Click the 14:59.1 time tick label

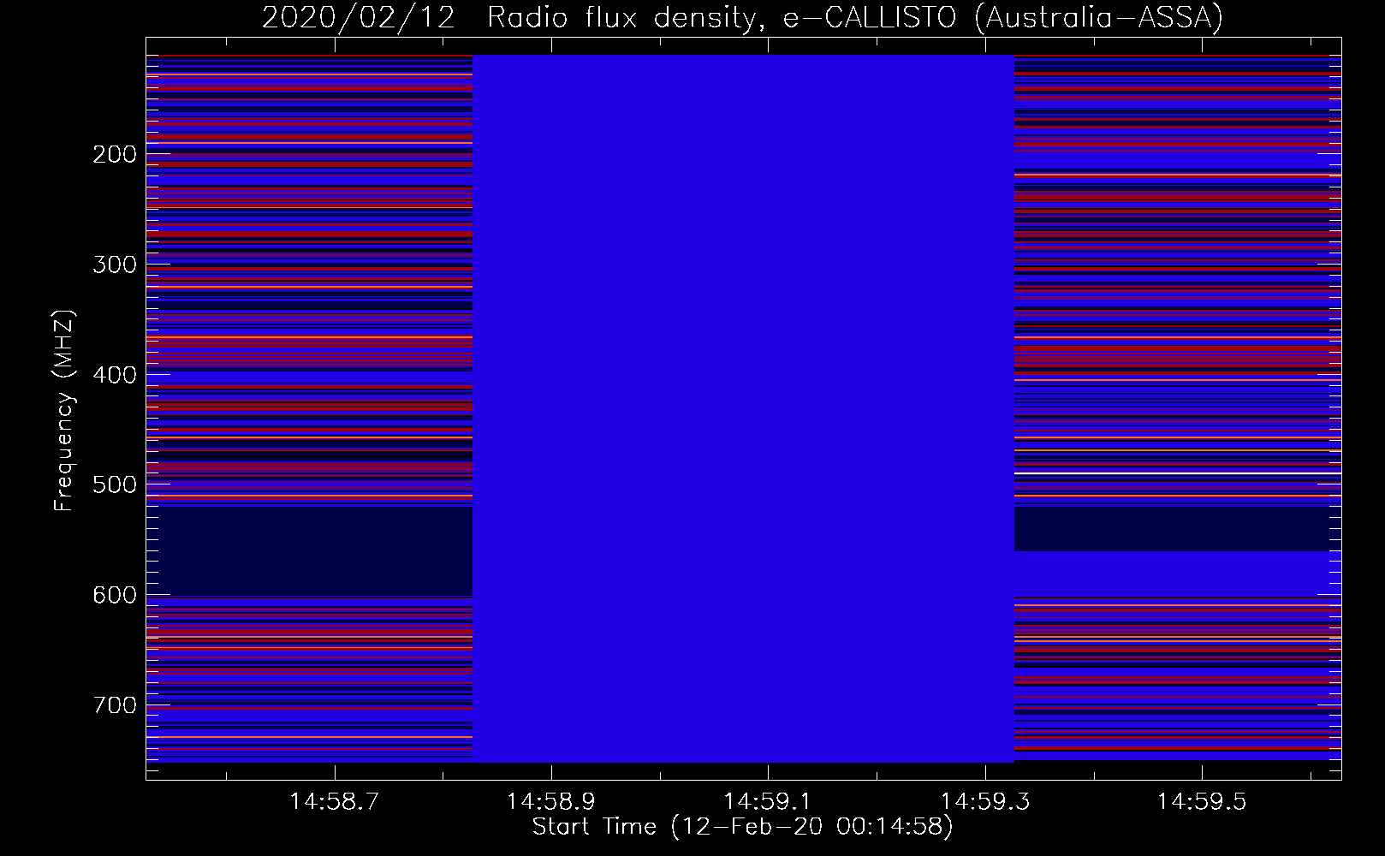(768, 802)
